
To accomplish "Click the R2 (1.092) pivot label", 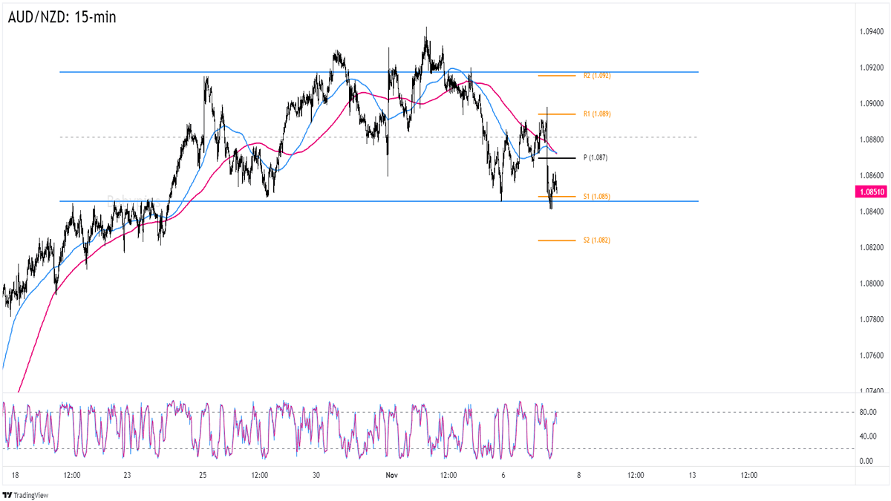I will tap(597, 76).
